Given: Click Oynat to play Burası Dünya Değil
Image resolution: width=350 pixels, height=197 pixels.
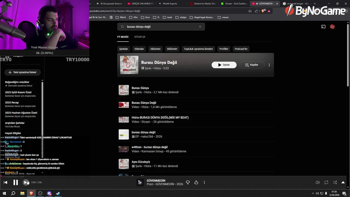Looking at the screenshot, I should [x=224, y=65].
